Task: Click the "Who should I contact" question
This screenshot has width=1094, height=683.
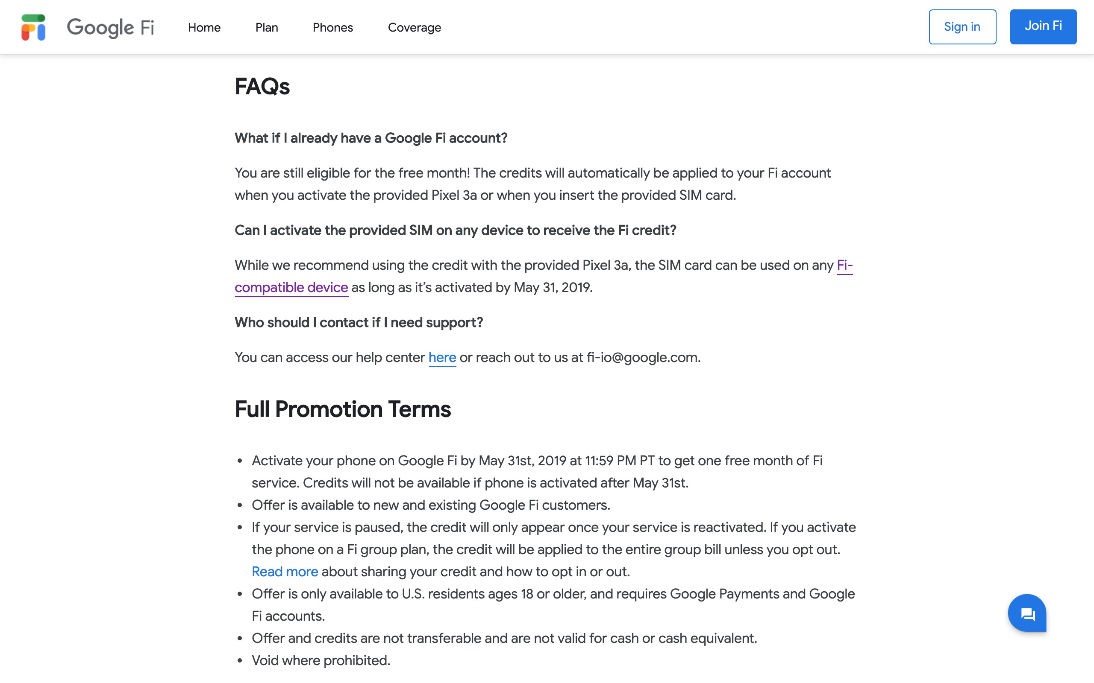Action: (359, 322)
